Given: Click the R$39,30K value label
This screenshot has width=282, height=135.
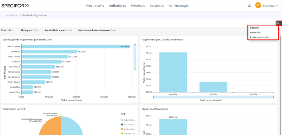Looking at the screenshot, I should point(125,47).
